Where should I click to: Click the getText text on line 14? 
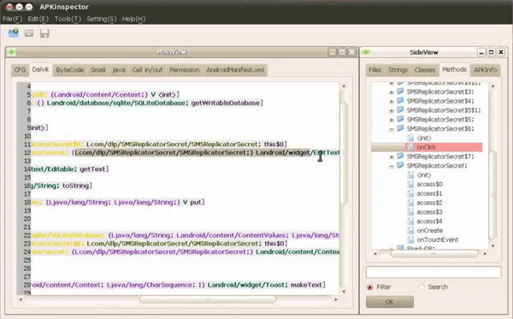(x=92, y=169)
